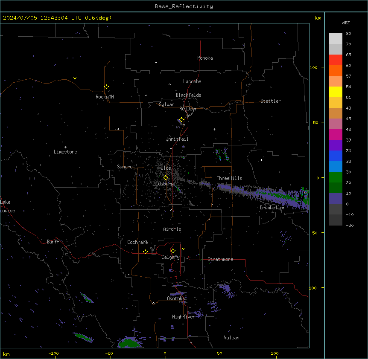Click the yellow diamond marker above Calgary
The width and height of the screenshot is (368, 359).
pos(173,251)
